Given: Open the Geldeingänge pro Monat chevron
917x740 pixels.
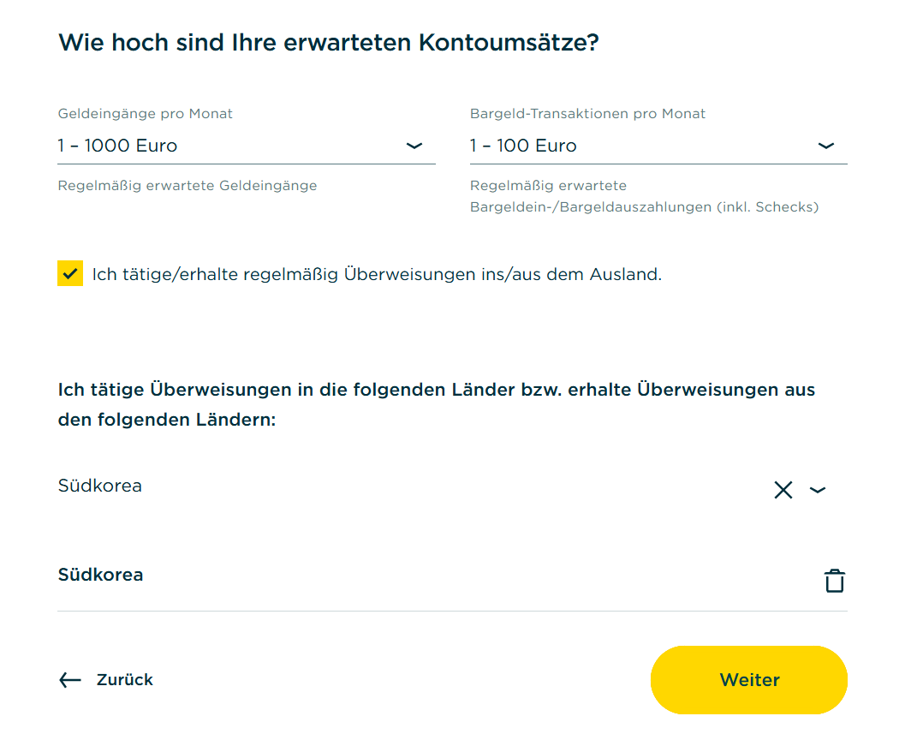Looking at the screenshot, I should click(414, 146).
